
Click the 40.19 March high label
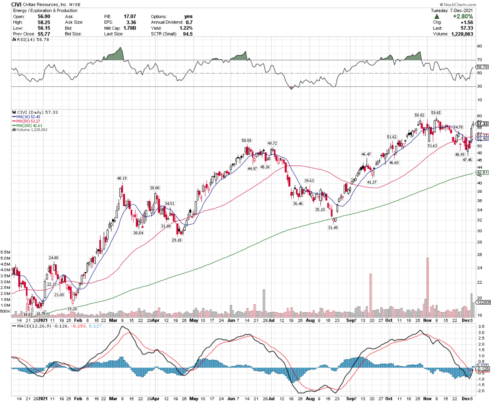[x=122, y=179]
